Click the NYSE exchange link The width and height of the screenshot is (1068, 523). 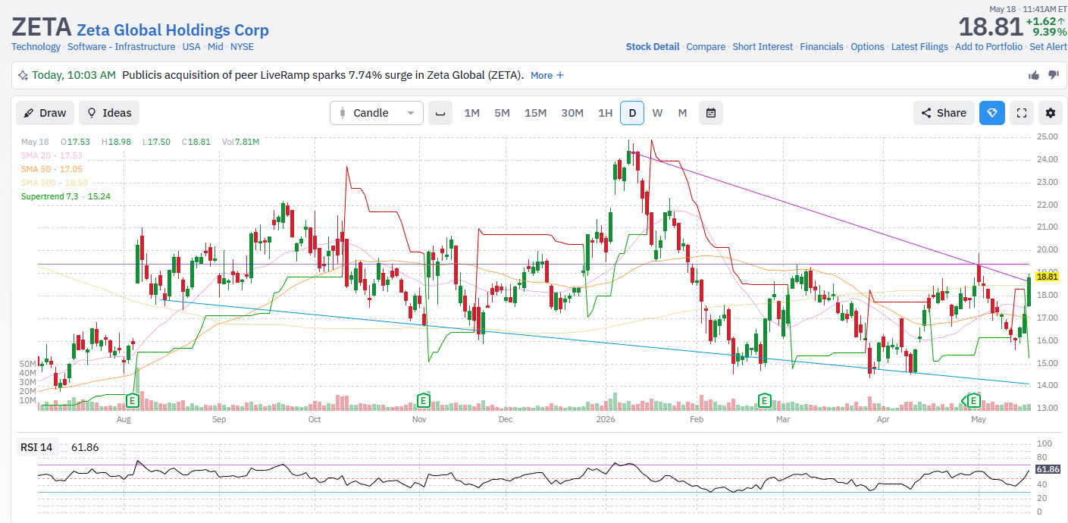pyautogui.click(x=242, y=47)
